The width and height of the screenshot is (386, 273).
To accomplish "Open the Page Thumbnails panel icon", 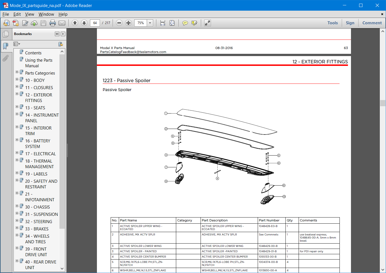I will click(x=6, y=33).
